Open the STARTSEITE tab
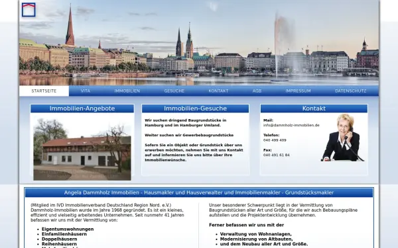 [x=44, y=91]
